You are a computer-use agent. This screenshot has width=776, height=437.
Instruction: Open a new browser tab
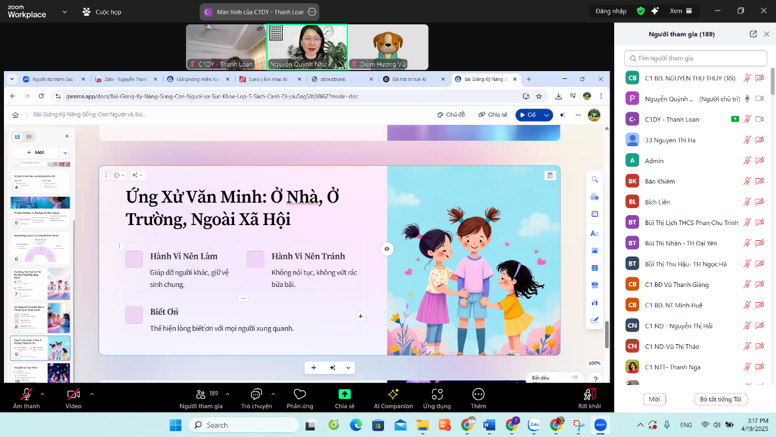point(529,79)
